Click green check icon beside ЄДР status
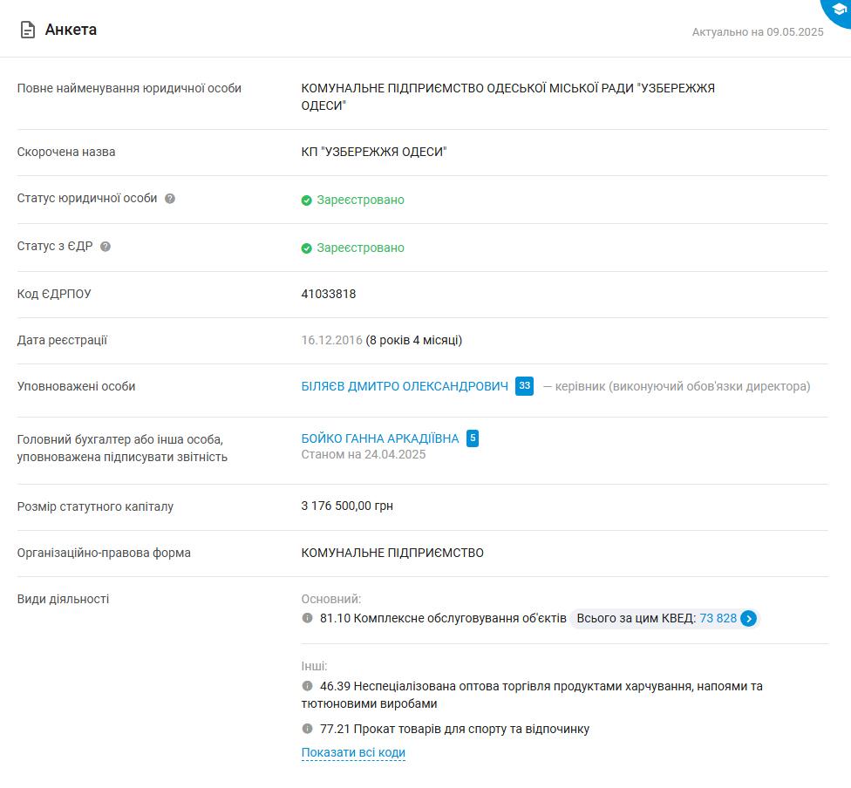The image size is (851, 788). 307,248
